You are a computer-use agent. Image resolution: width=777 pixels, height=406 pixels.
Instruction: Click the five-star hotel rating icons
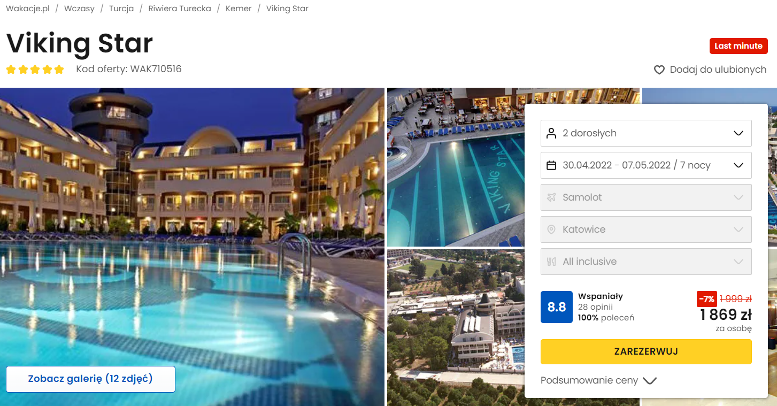click(x=35, y=70)
